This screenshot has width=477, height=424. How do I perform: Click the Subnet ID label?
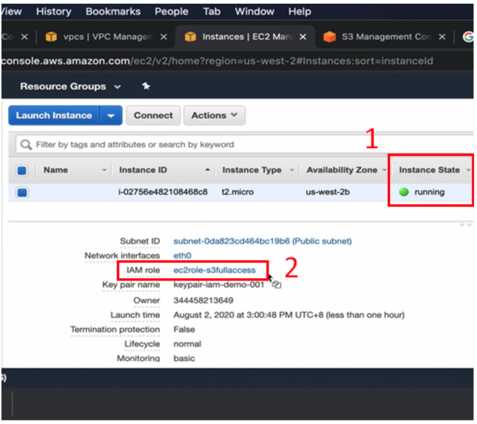point(140,241)
